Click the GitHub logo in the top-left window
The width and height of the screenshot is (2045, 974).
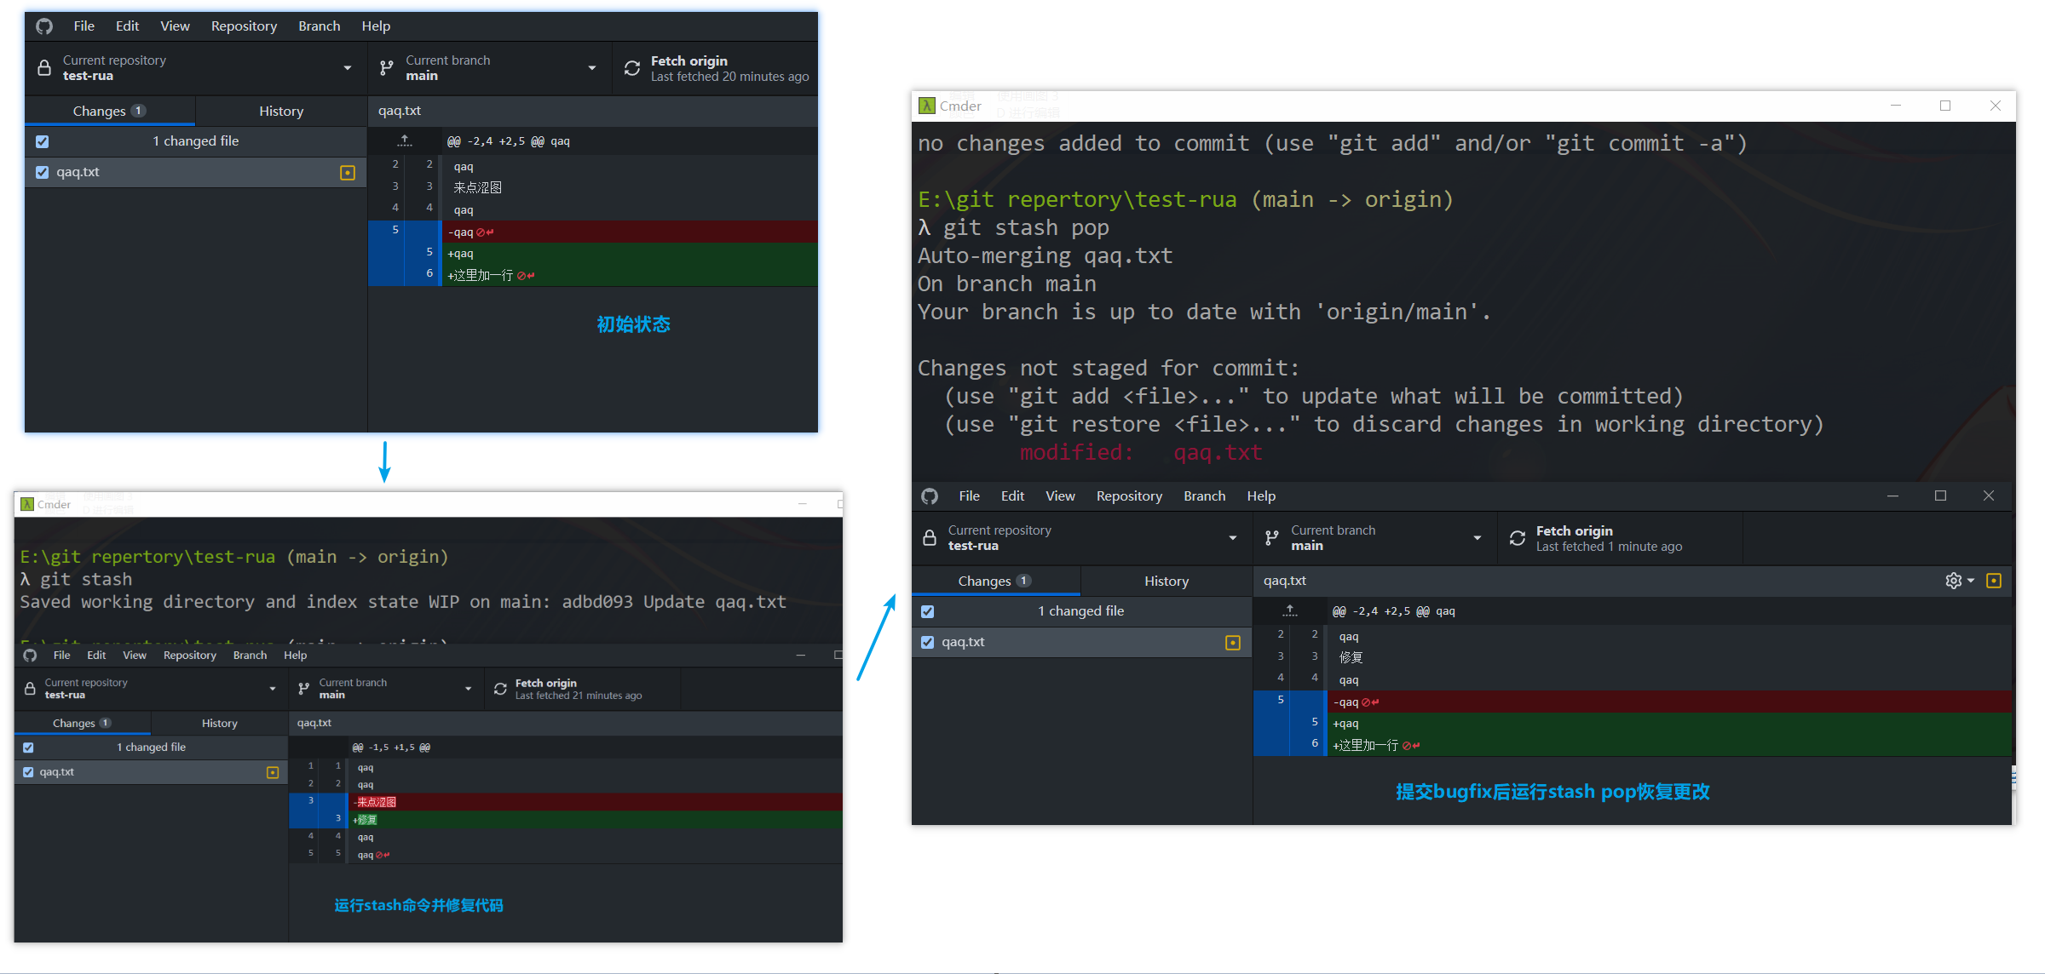(x=44, y=26)
